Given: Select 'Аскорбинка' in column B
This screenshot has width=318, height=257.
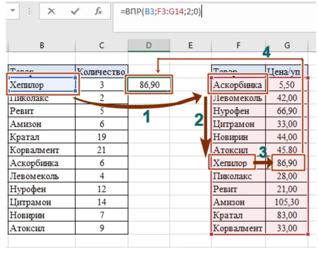Looking at the screenshot, I should click(x=42, y=163).
